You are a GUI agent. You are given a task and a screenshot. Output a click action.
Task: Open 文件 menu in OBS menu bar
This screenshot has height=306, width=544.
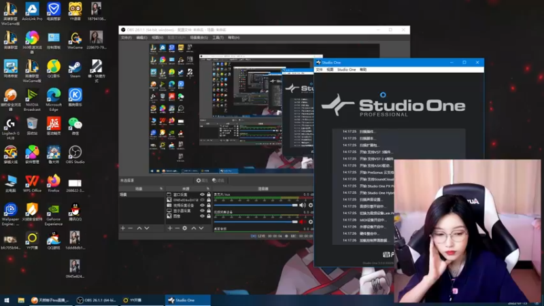pos(126,37)
